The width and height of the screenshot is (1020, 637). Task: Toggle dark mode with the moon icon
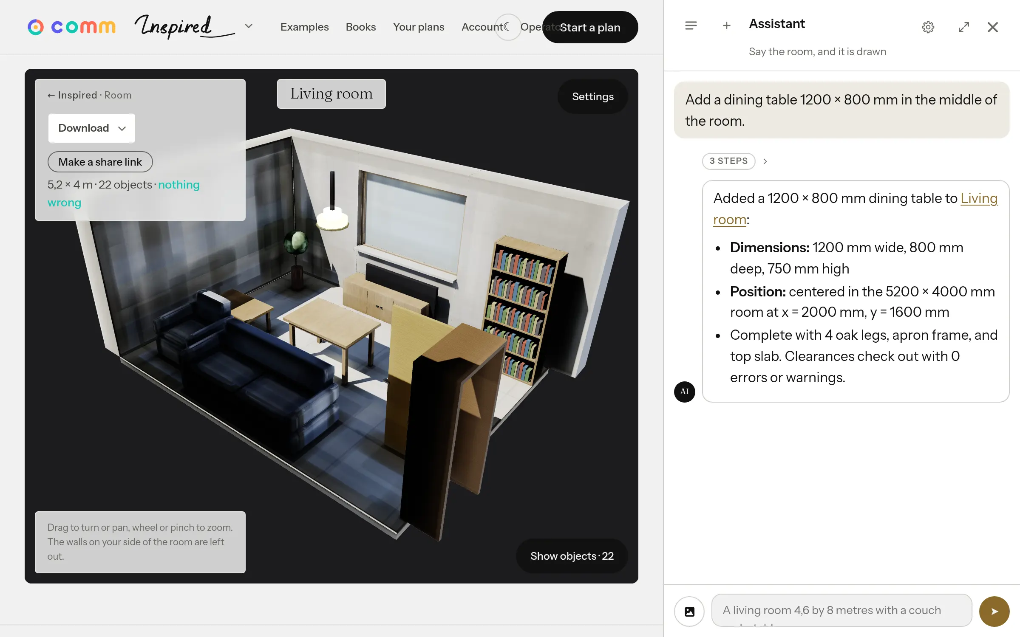(x=507, y=27)
